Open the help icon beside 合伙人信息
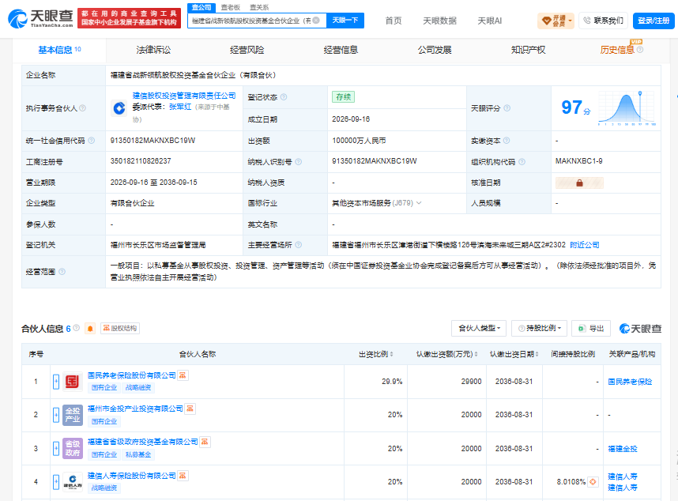678x501 pixels. [x=76, y=328]
